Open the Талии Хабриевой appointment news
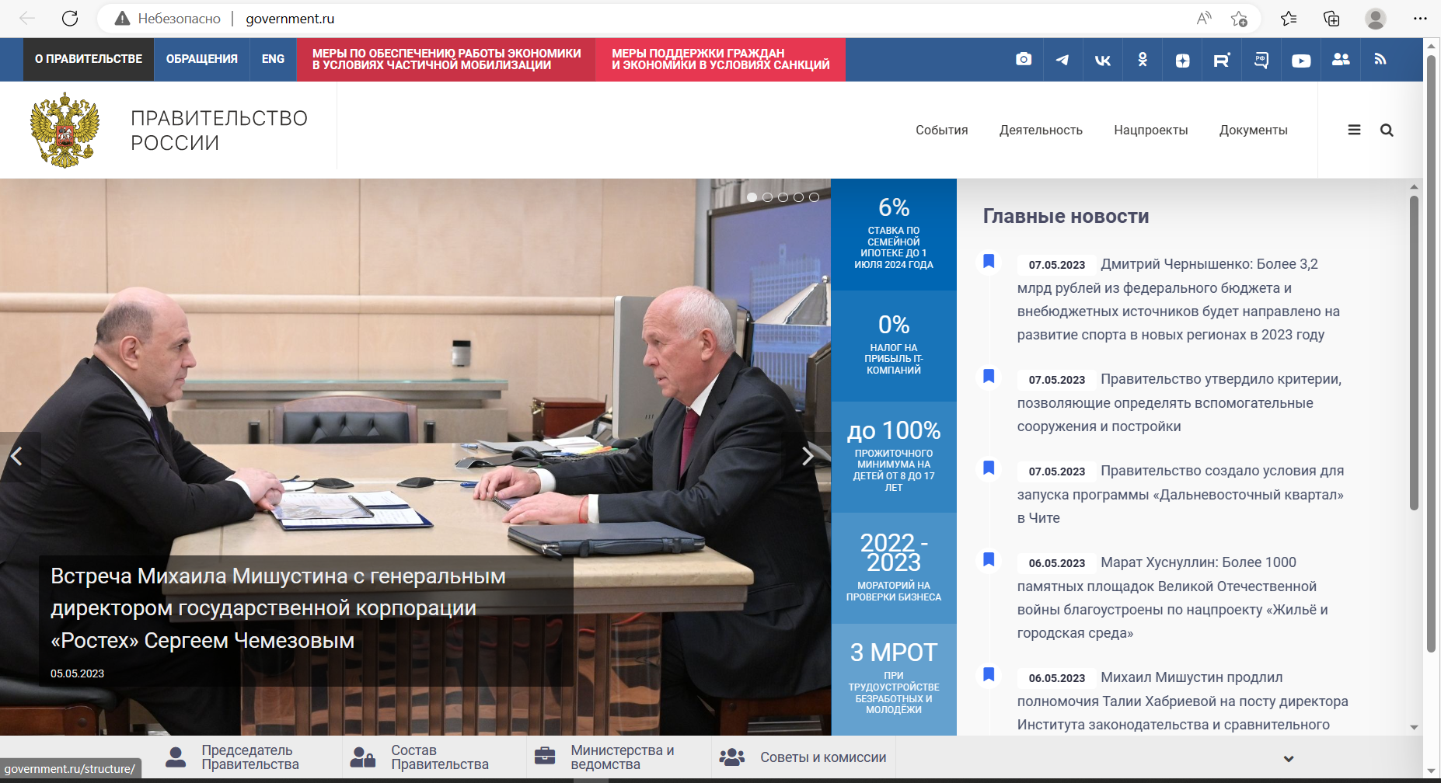The image size is (1441, 783). coord(1182,701)
